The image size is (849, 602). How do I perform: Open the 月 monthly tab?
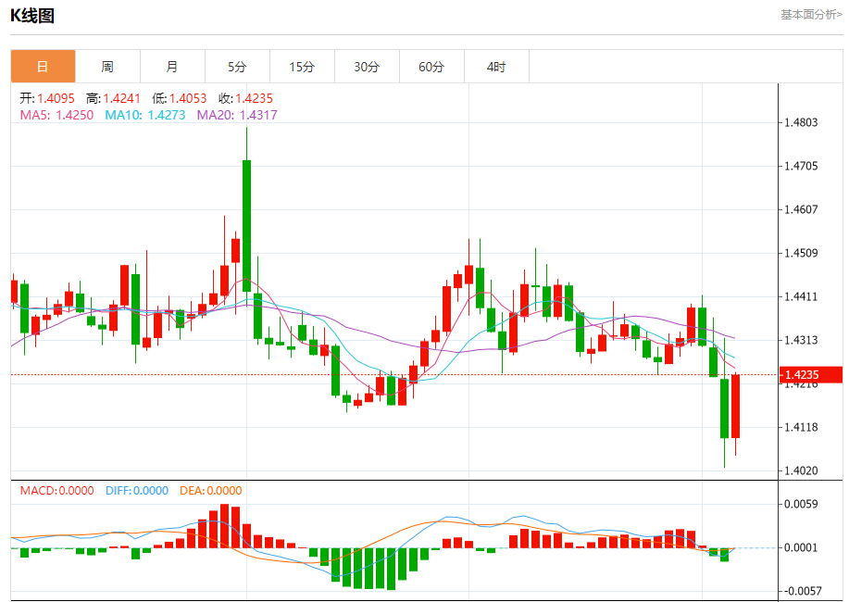click(172, 67)
